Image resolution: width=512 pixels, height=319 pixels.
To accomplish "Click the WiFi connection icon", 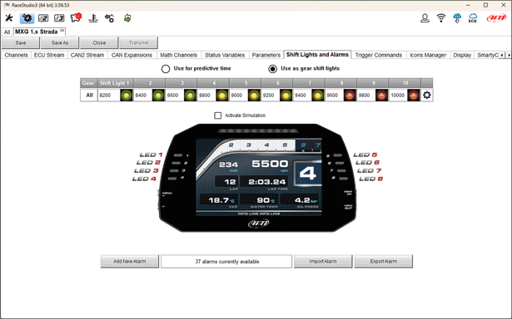I will pos(441,18).
